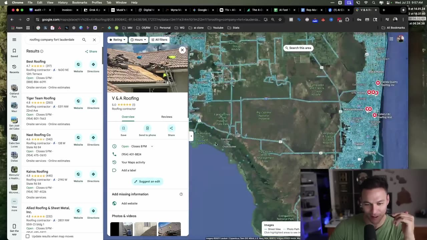Screen dimensions: 427x240
Task: Clear the roofing company search query
Action: pyautogui.click(x=94, y=40)
